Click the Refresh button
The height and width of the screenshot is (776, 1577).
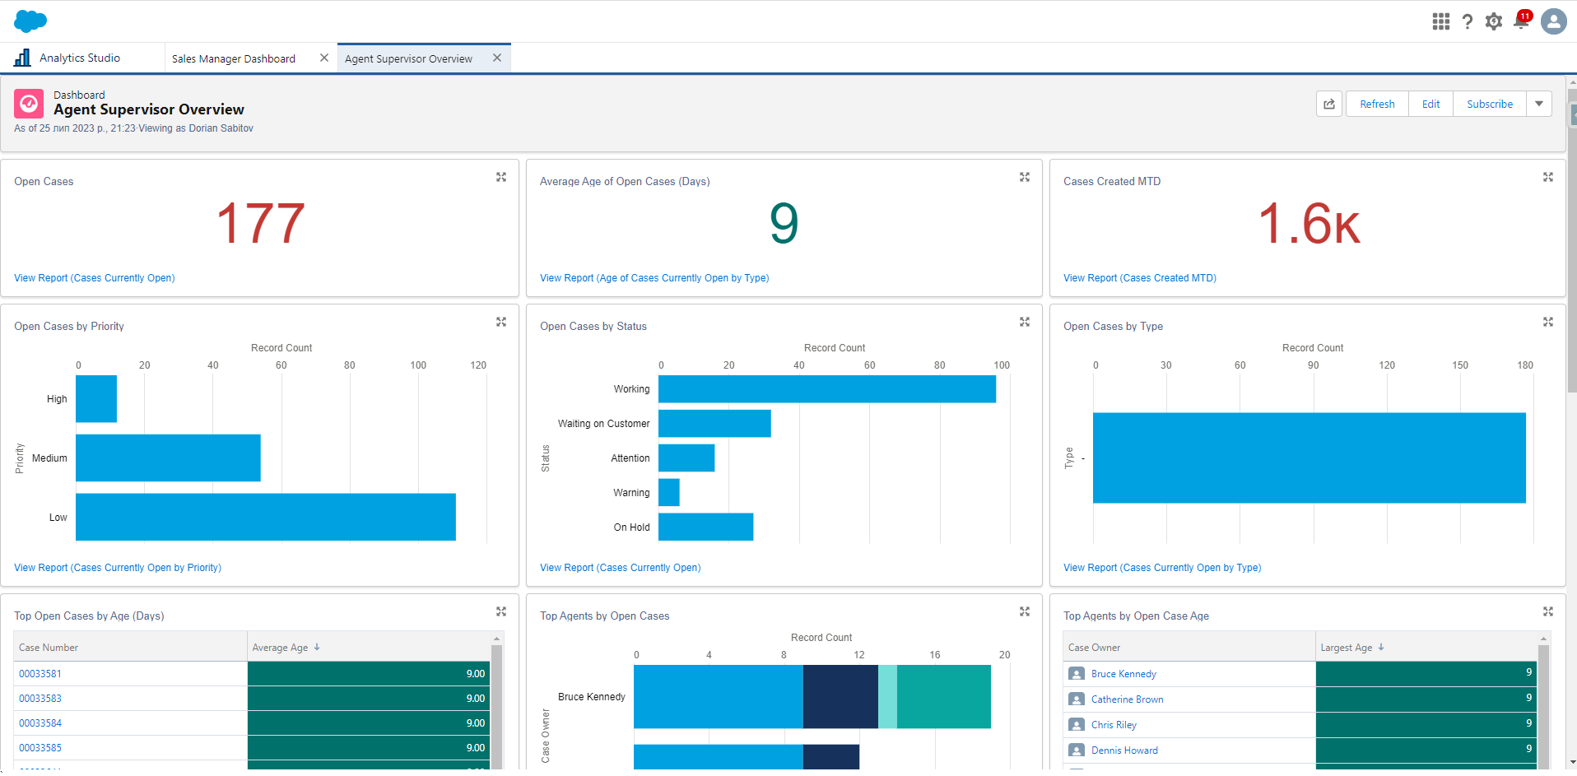point(1375,104)
